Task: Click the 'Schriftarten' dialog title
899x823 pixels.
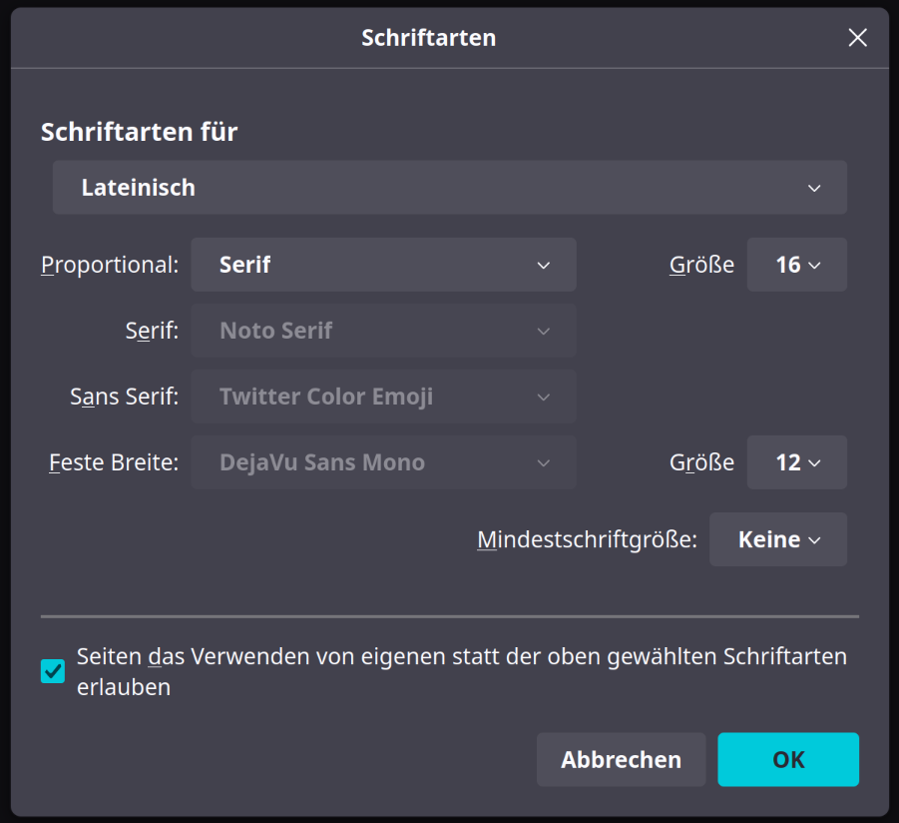Action: [x=428, y=38]
